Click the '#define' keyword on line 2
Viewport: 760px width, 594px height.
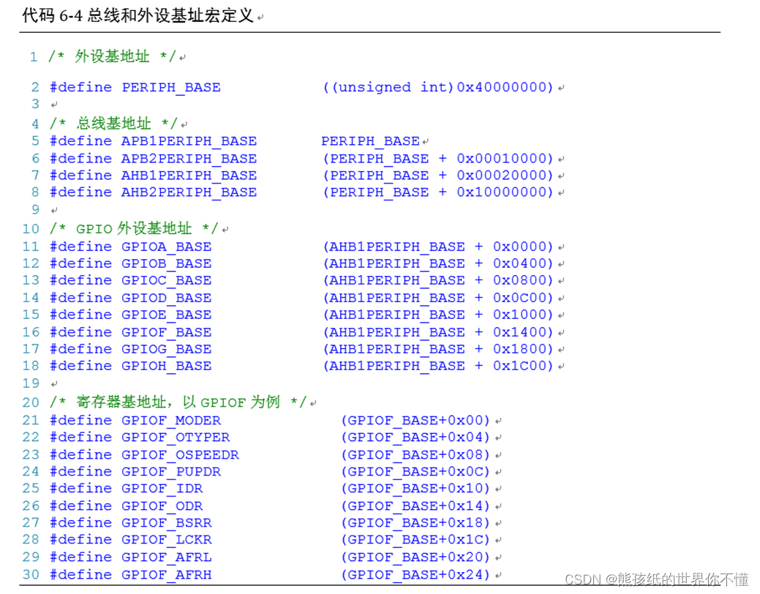80,88
